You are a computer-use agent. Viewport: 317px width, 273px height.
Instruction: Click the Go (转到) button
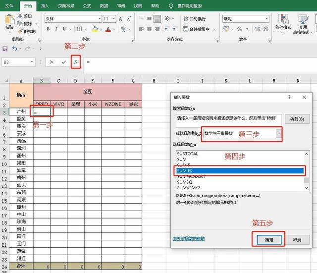coord(297,119)
